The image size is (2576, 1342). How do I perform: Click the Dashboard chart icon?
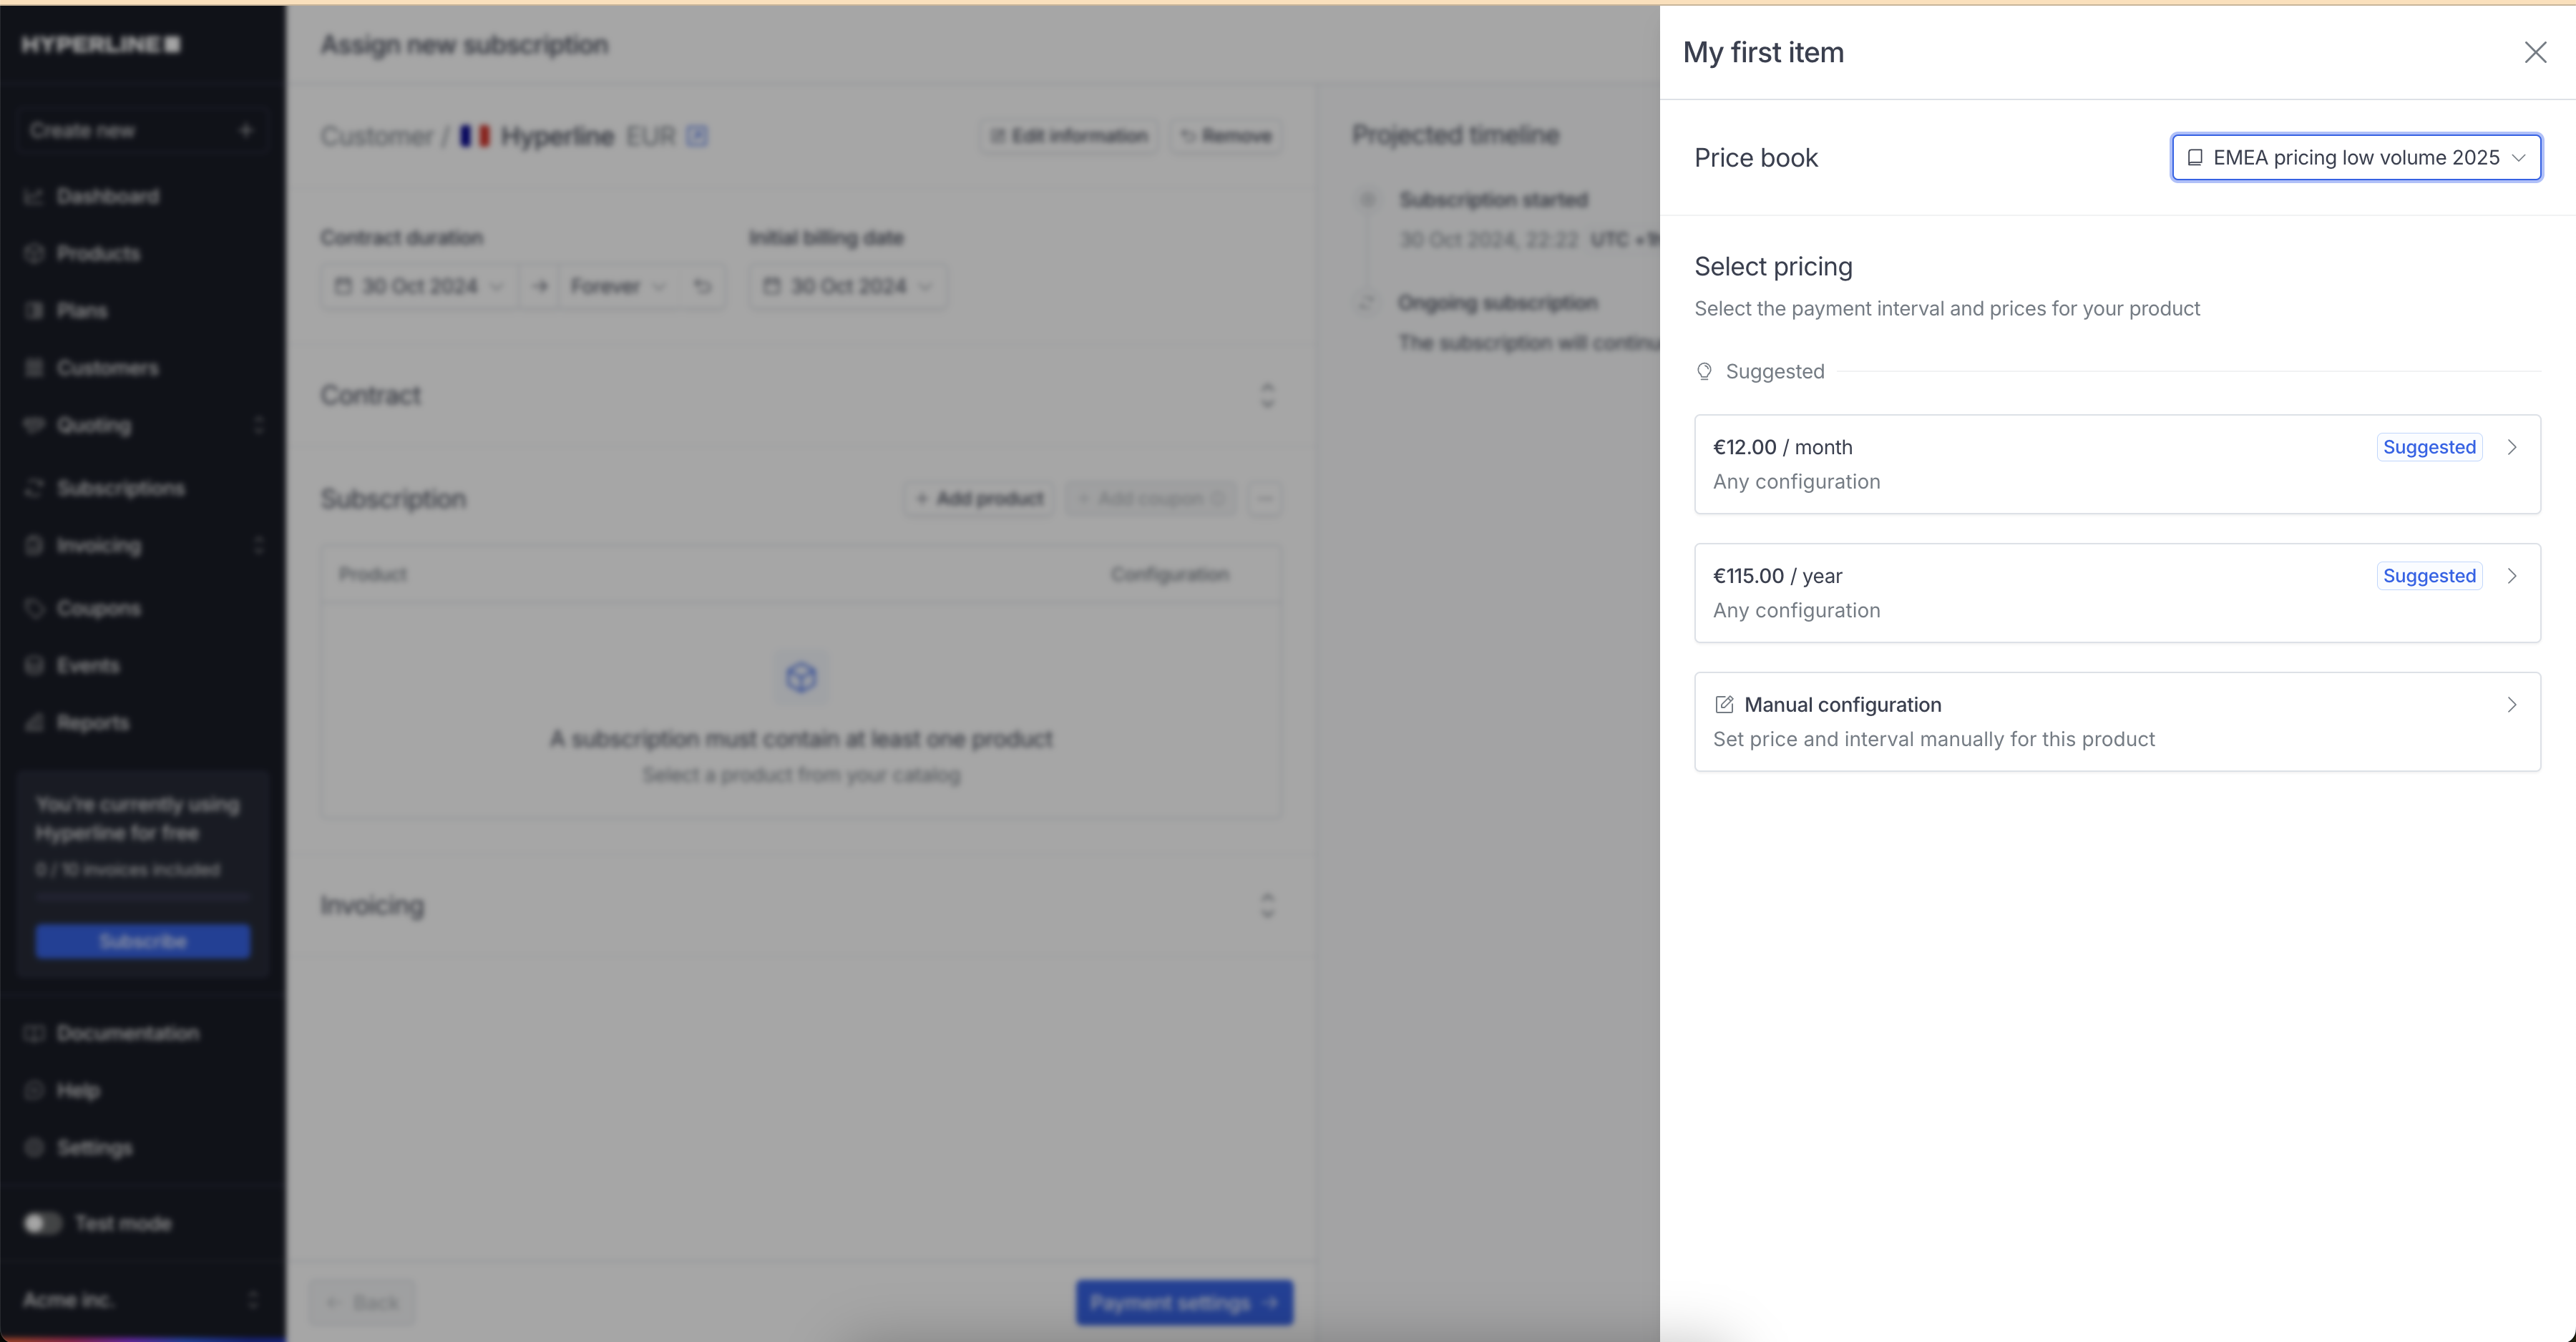tap(34, 196)
